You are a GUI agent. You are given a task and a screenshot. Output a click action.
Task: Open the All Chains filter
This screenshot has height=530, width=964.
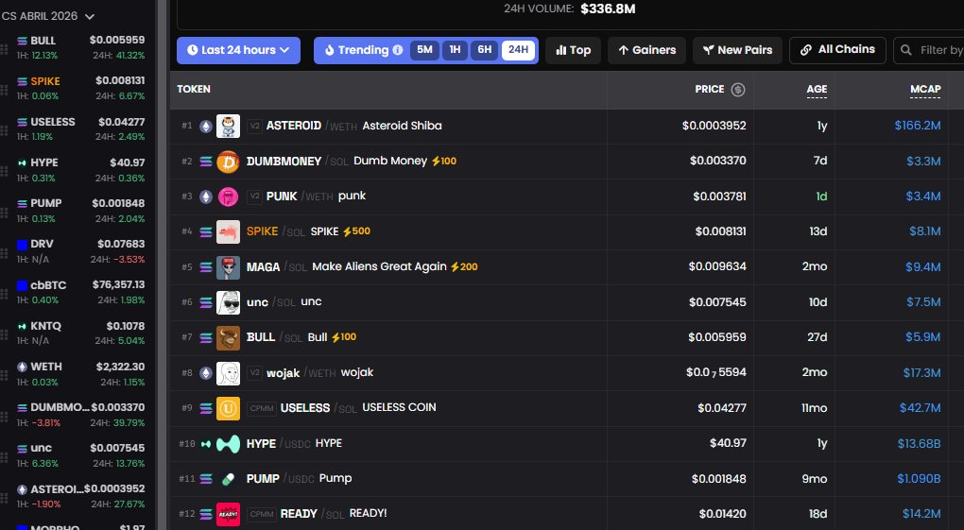click(x=837, y=50)
